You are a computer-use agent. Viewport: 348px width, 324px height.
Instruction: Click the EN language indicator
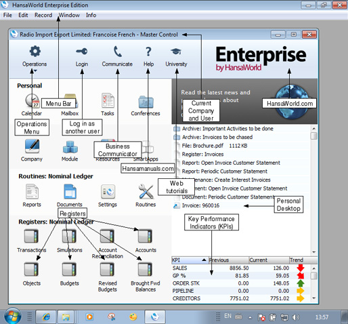227,316
